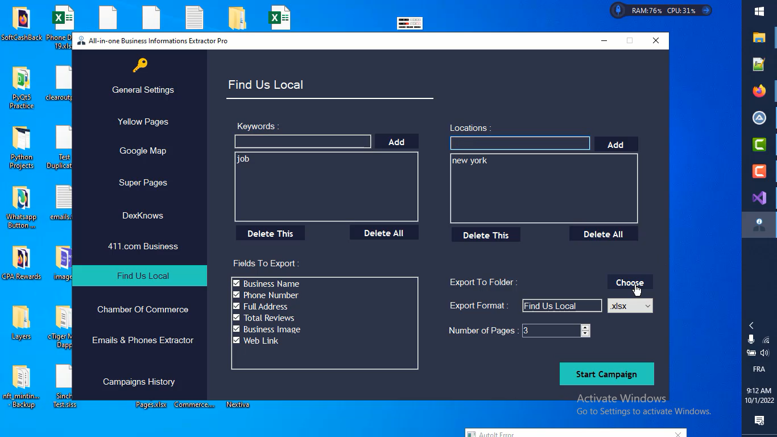777x437 pixels.
Task: Disable the Business Image export field
Action: click(237, 329)
